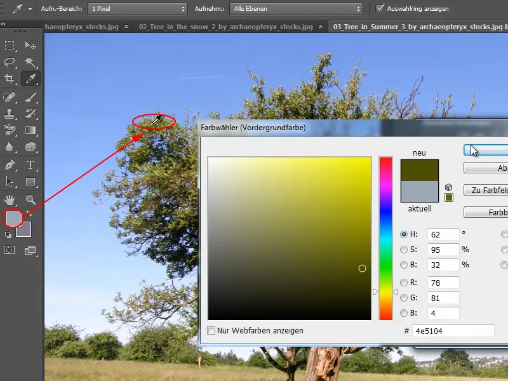Screen dimensions: 508x381
Task: Select the Hand tool
Action: (10, 200)
